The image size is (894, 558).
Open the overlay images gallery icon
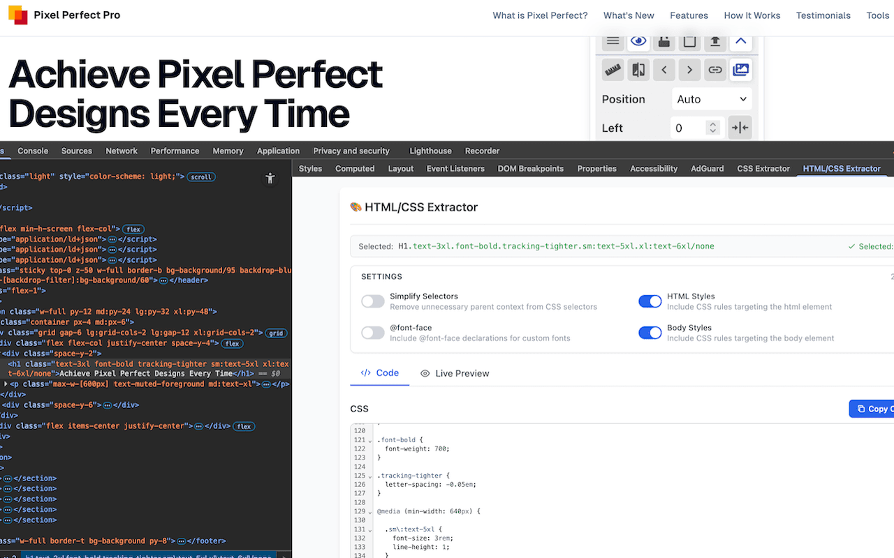point(741,70)
